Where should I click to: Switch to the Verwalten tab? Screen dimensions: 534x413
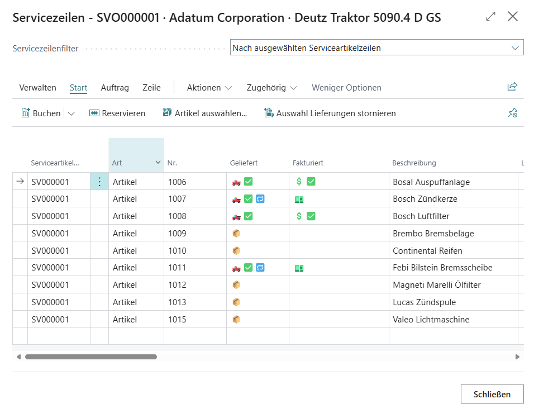click(37, 88)
